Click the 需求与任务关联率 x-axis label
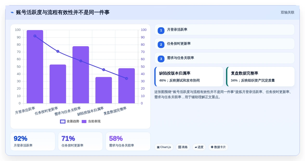305x161 pixels. [68, 111]
